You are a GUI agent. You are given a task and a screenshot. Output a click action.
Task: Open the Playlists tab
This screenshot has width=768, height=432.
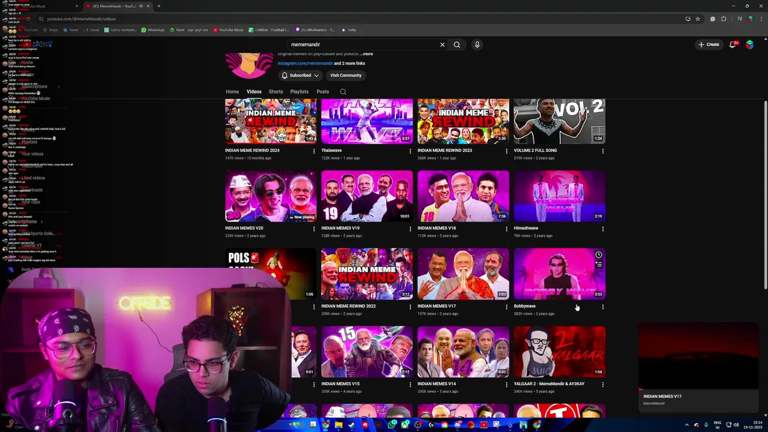pos(299,92)
